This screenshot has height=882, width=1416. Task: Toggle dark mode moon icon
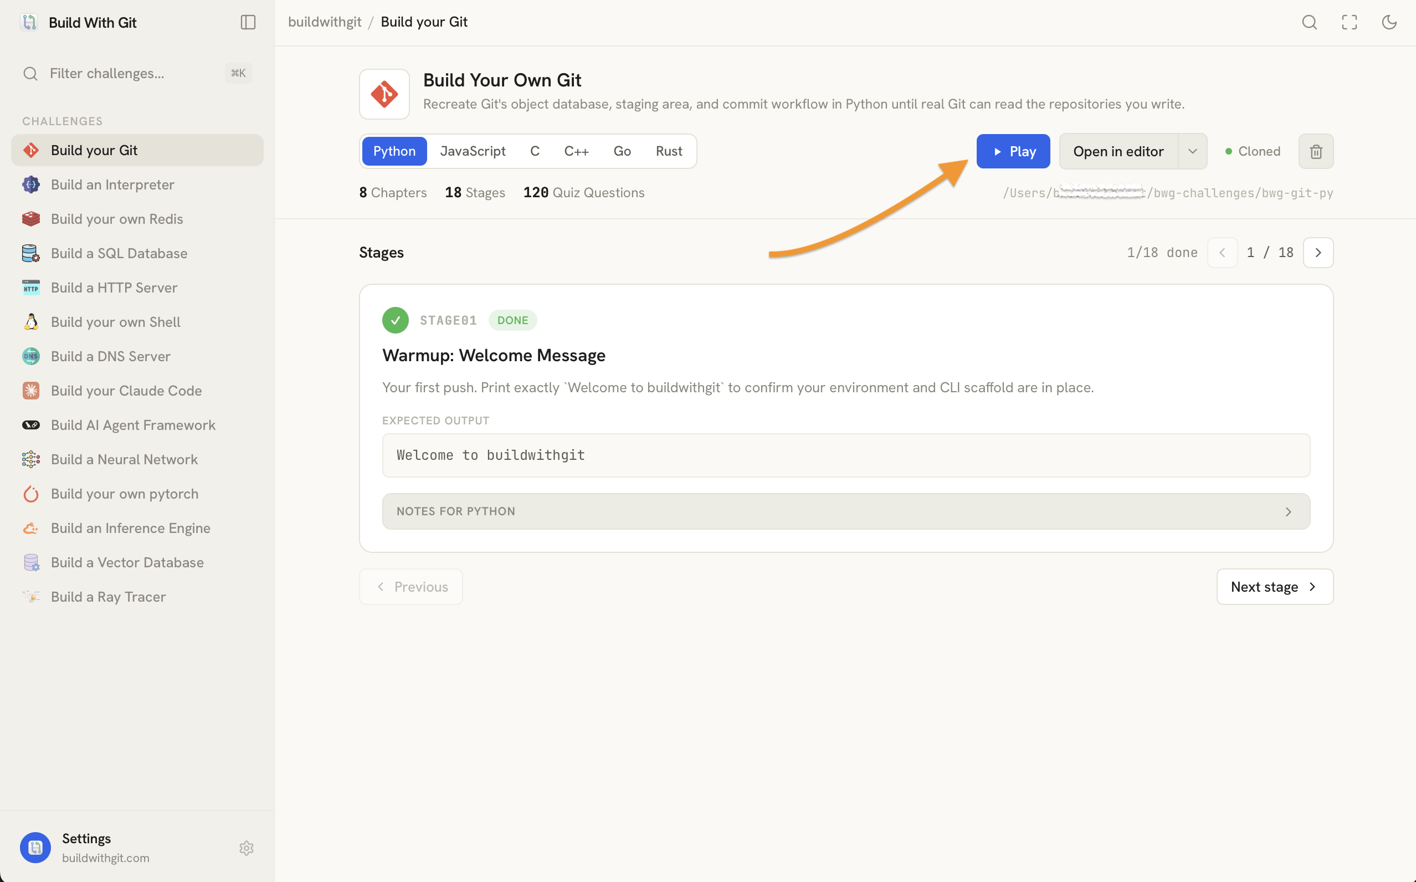click(1389, 22)
